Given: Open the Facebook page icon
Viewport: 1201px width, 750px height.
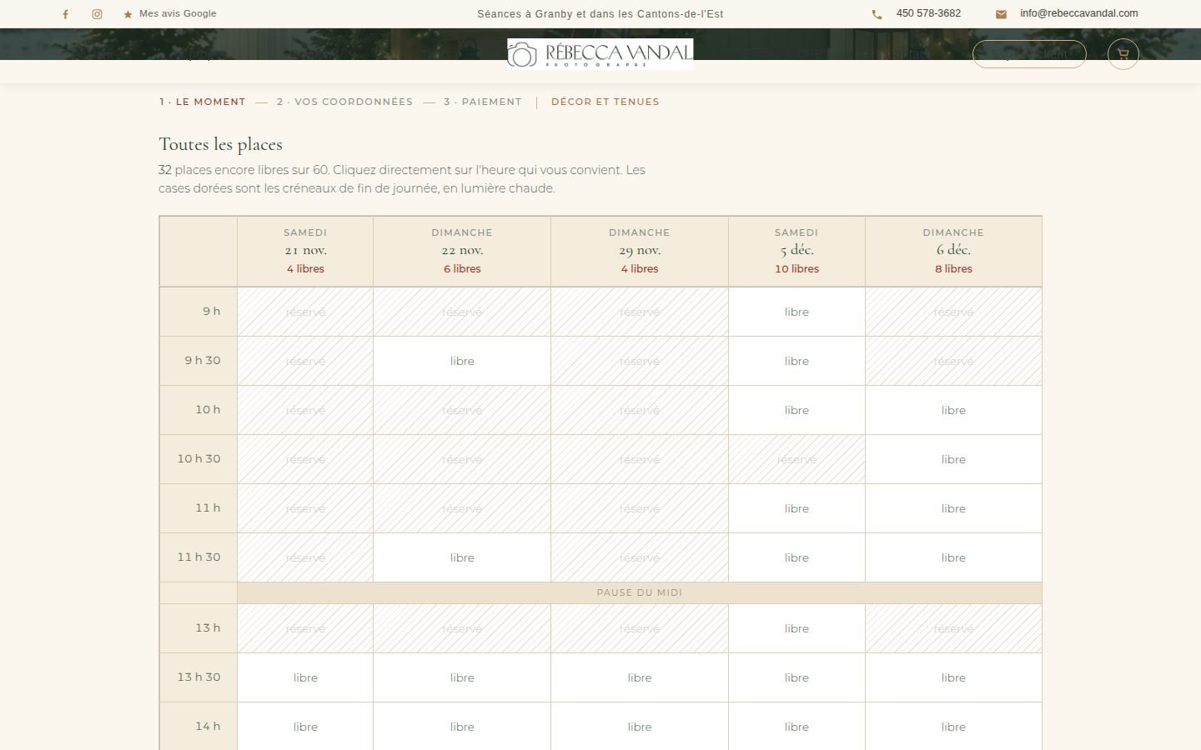Looking at the screenshot, I should coord(65,14).
